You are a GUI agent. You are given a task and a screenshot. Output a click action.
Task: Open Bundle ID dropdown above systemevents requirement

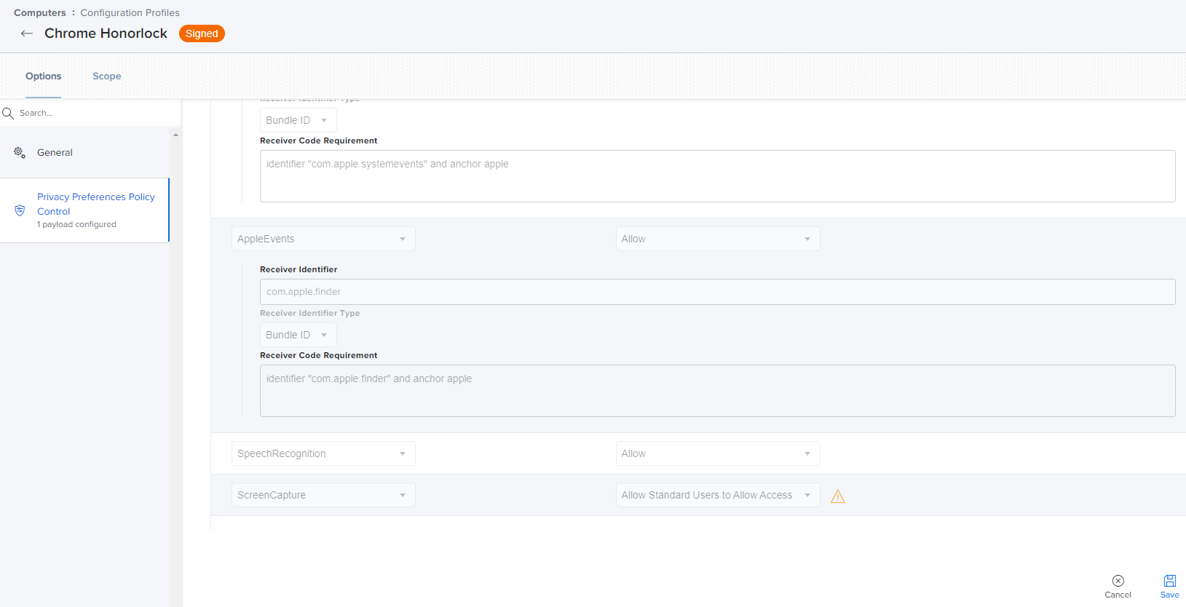click(299, 120)
